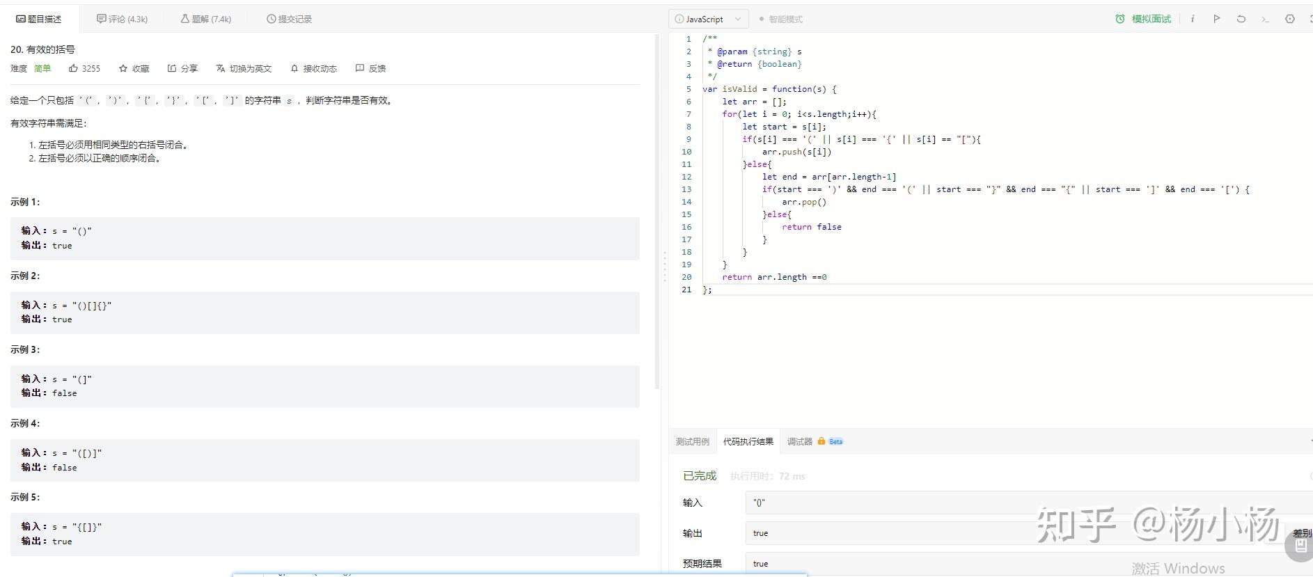Screen dimensions: 1313x577
Task: Select the 代码执行结果 tab
Action: (748, 441)
